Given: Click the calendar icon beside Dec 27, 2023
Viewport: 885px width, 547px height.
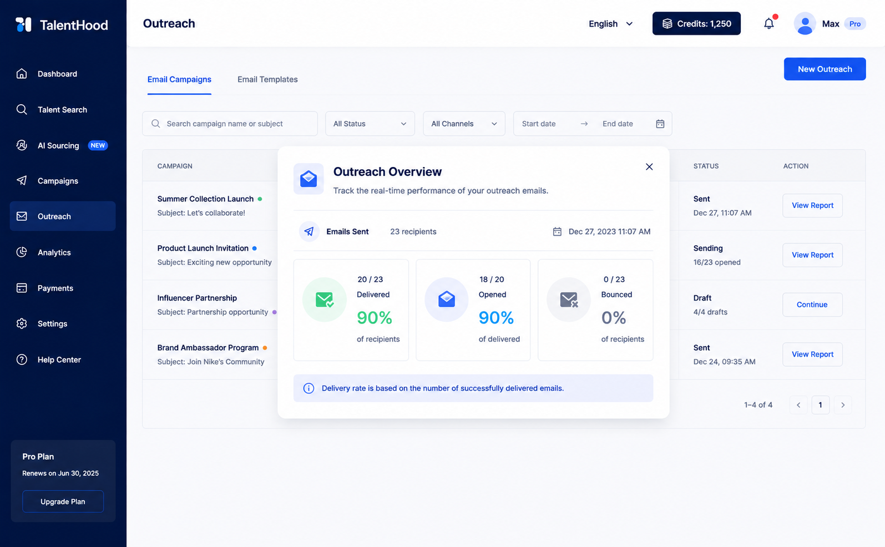Looking at the screenshot, I should pos(557,231).
